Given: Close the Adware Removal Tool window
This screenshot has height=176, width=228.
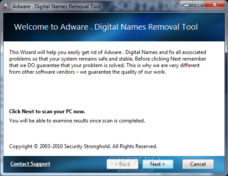Looking at the screenshot, I should (214, 5).
